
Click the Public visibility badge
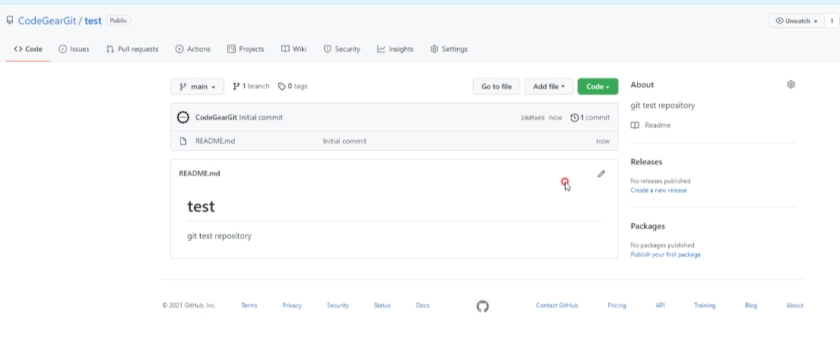tap(119, 21)
